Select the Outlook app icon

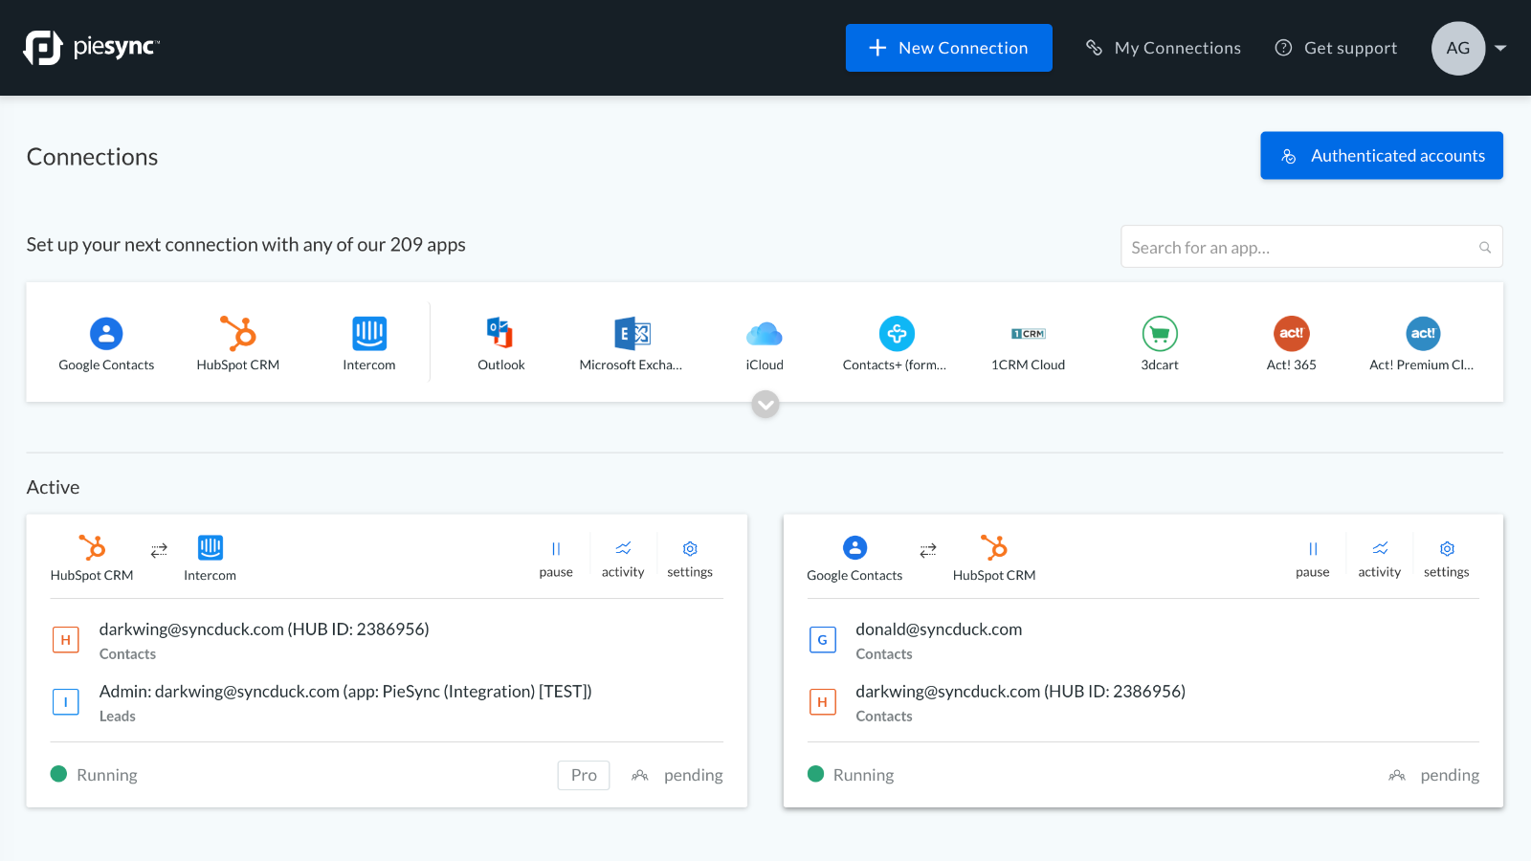click(500, 335)
